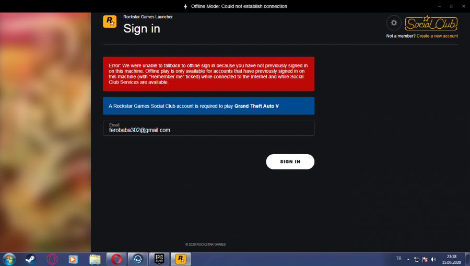This screenshot has width=470, height=266.
Task: Click the Social Club logo
Action: point(431,23)
